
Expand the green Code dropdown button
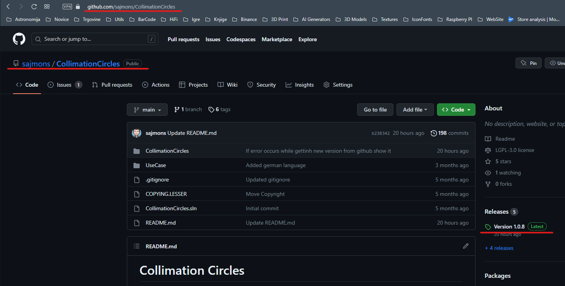(456, 110)
